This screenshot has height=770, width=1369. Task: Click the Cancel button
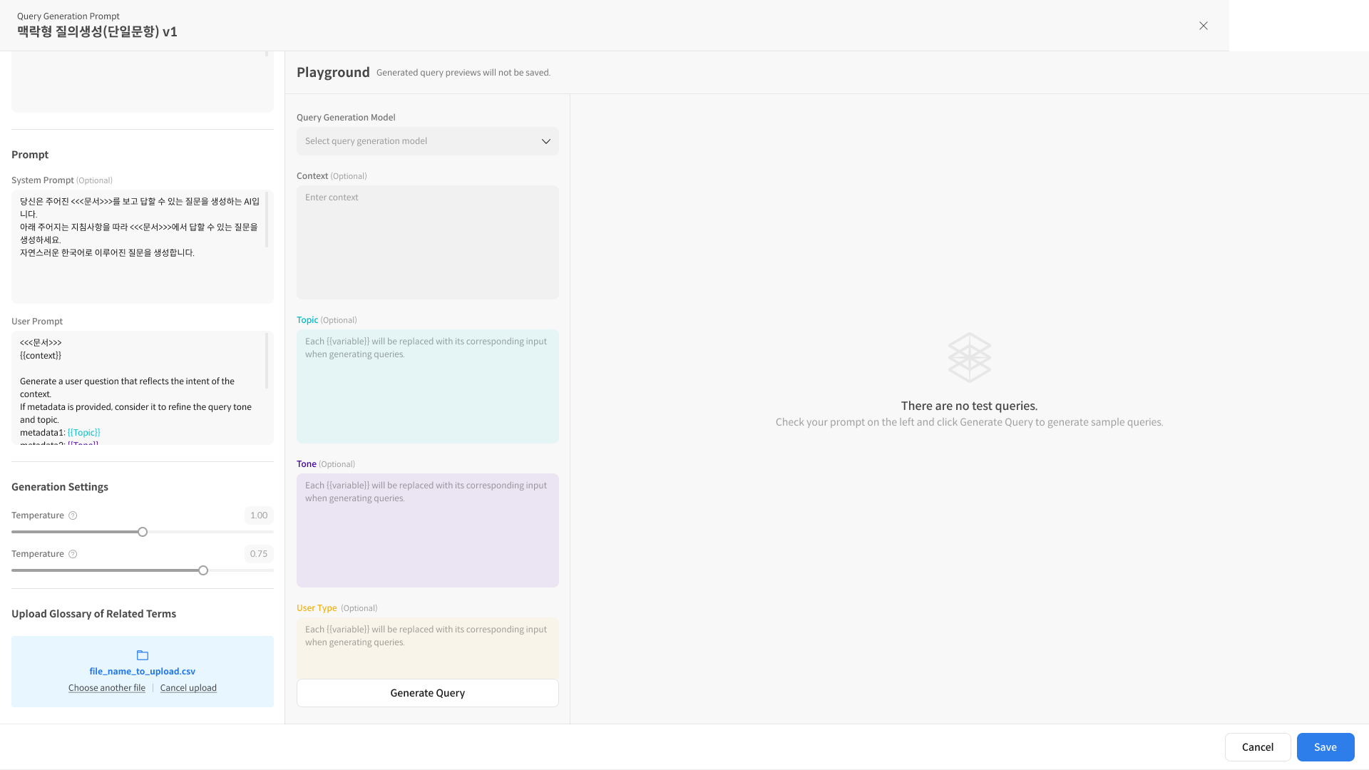click(1257, 747)
